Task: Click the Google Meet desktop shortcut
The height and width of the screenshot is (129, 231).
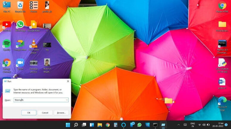Action: coord(20,45)
